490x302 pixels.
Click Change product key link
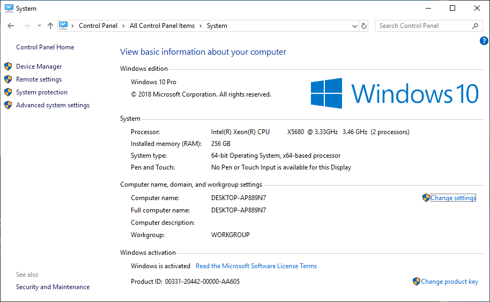tap(449, 282)
